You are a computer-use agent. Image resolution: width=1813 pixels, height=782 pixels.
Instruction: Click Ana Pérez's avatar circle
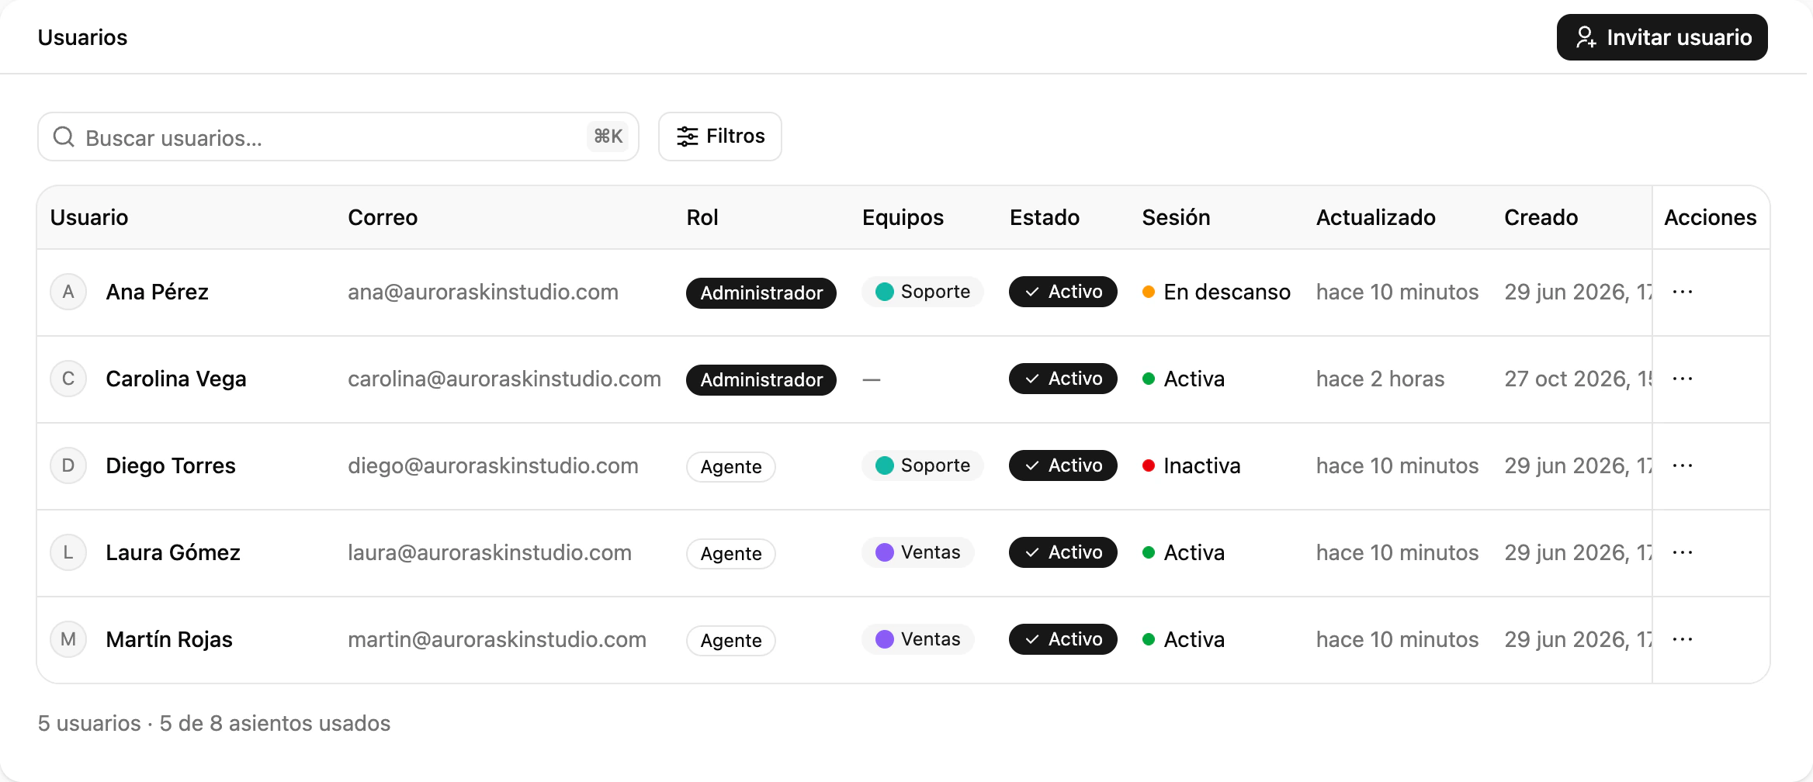(68, 292)
